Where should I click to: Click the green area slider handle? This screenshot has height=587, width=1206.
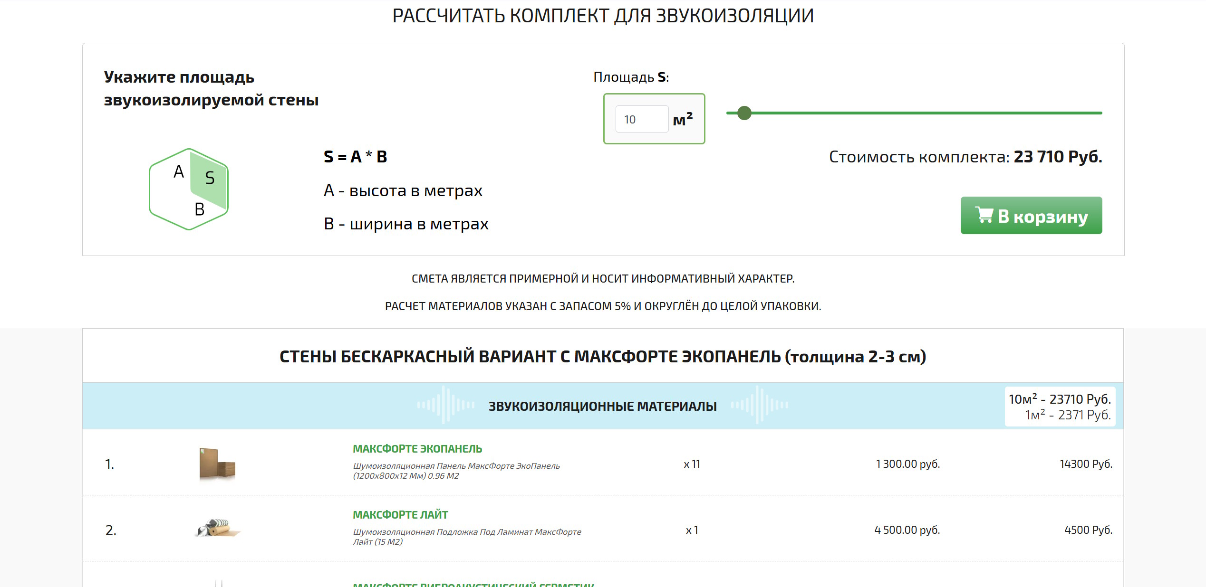coord(744,113)
